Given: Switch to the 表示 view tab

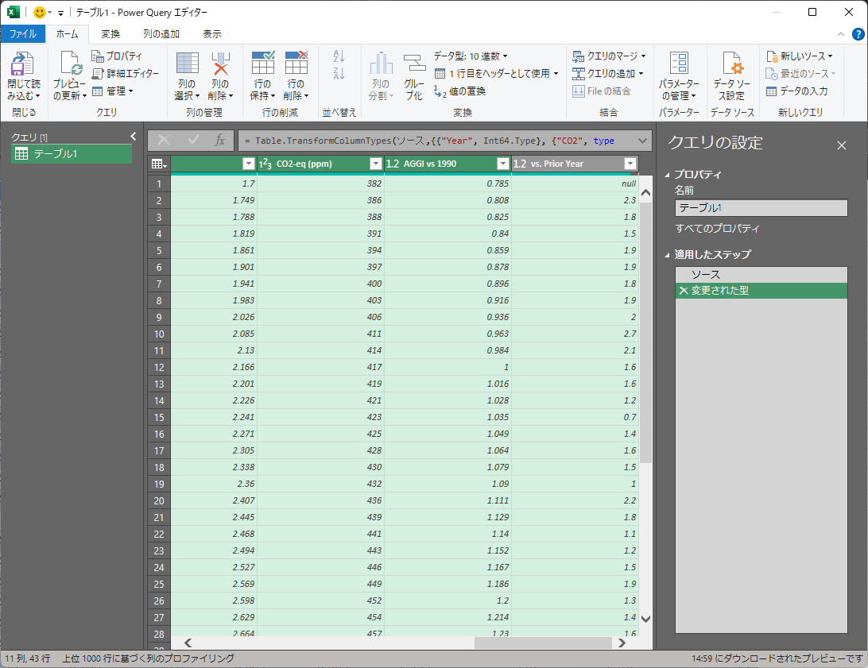Looking at the screenshot, I should [212, 33].
